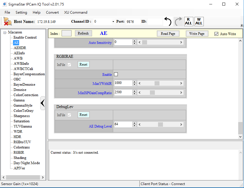Viewport: 244px width, 188px height.
Task: Open the Channel ID dropdown
Action: pos(113,22)
